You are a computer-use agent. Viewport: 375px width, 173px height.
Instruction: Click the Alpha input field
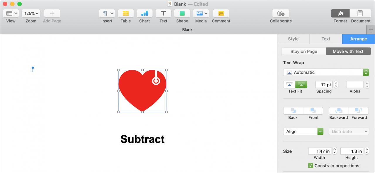(x=355, y=85)
